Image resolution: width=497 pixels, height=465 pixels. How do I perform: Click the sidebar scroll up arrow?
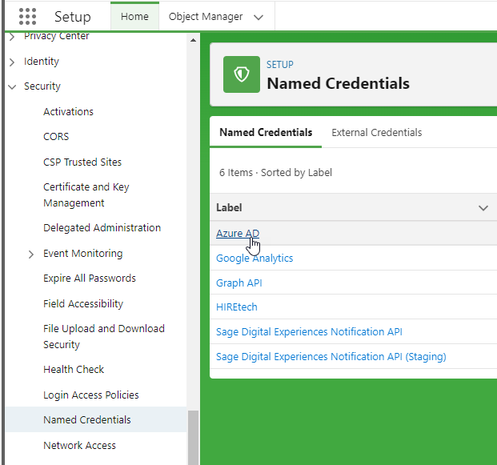193,40
